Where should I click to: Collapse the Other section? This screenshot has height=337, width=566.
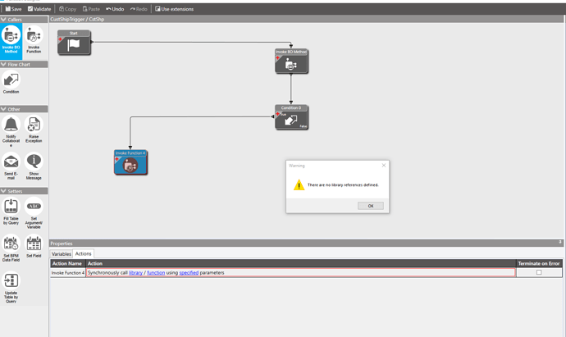pyautogui.click(x=3, y=109)
